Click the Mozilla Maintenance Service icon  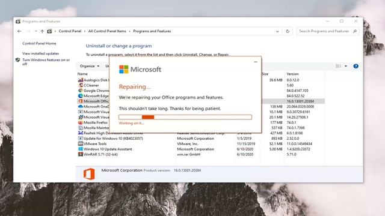80,128
